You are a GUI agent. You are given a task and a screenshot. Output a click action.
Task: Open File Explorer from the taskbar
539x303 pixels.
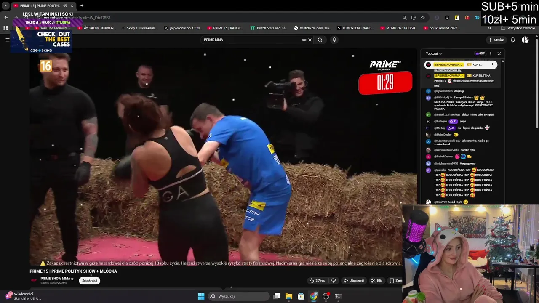click(289, 296)
